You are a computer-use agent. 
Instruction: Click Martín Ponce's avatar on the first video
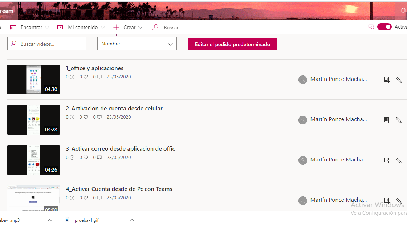click(303, 79)
